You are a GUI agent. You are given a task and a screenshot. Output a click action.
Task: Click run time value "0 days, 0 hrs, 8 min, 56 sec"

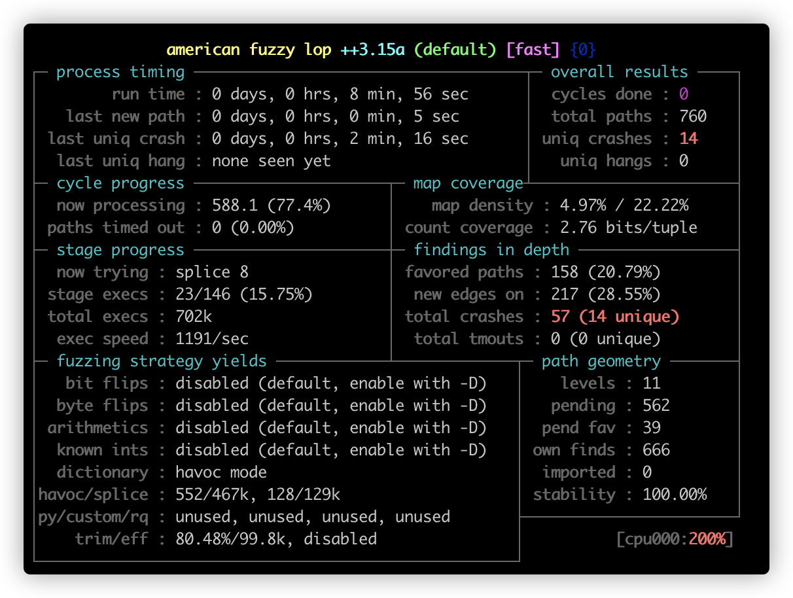coord(340,94)
